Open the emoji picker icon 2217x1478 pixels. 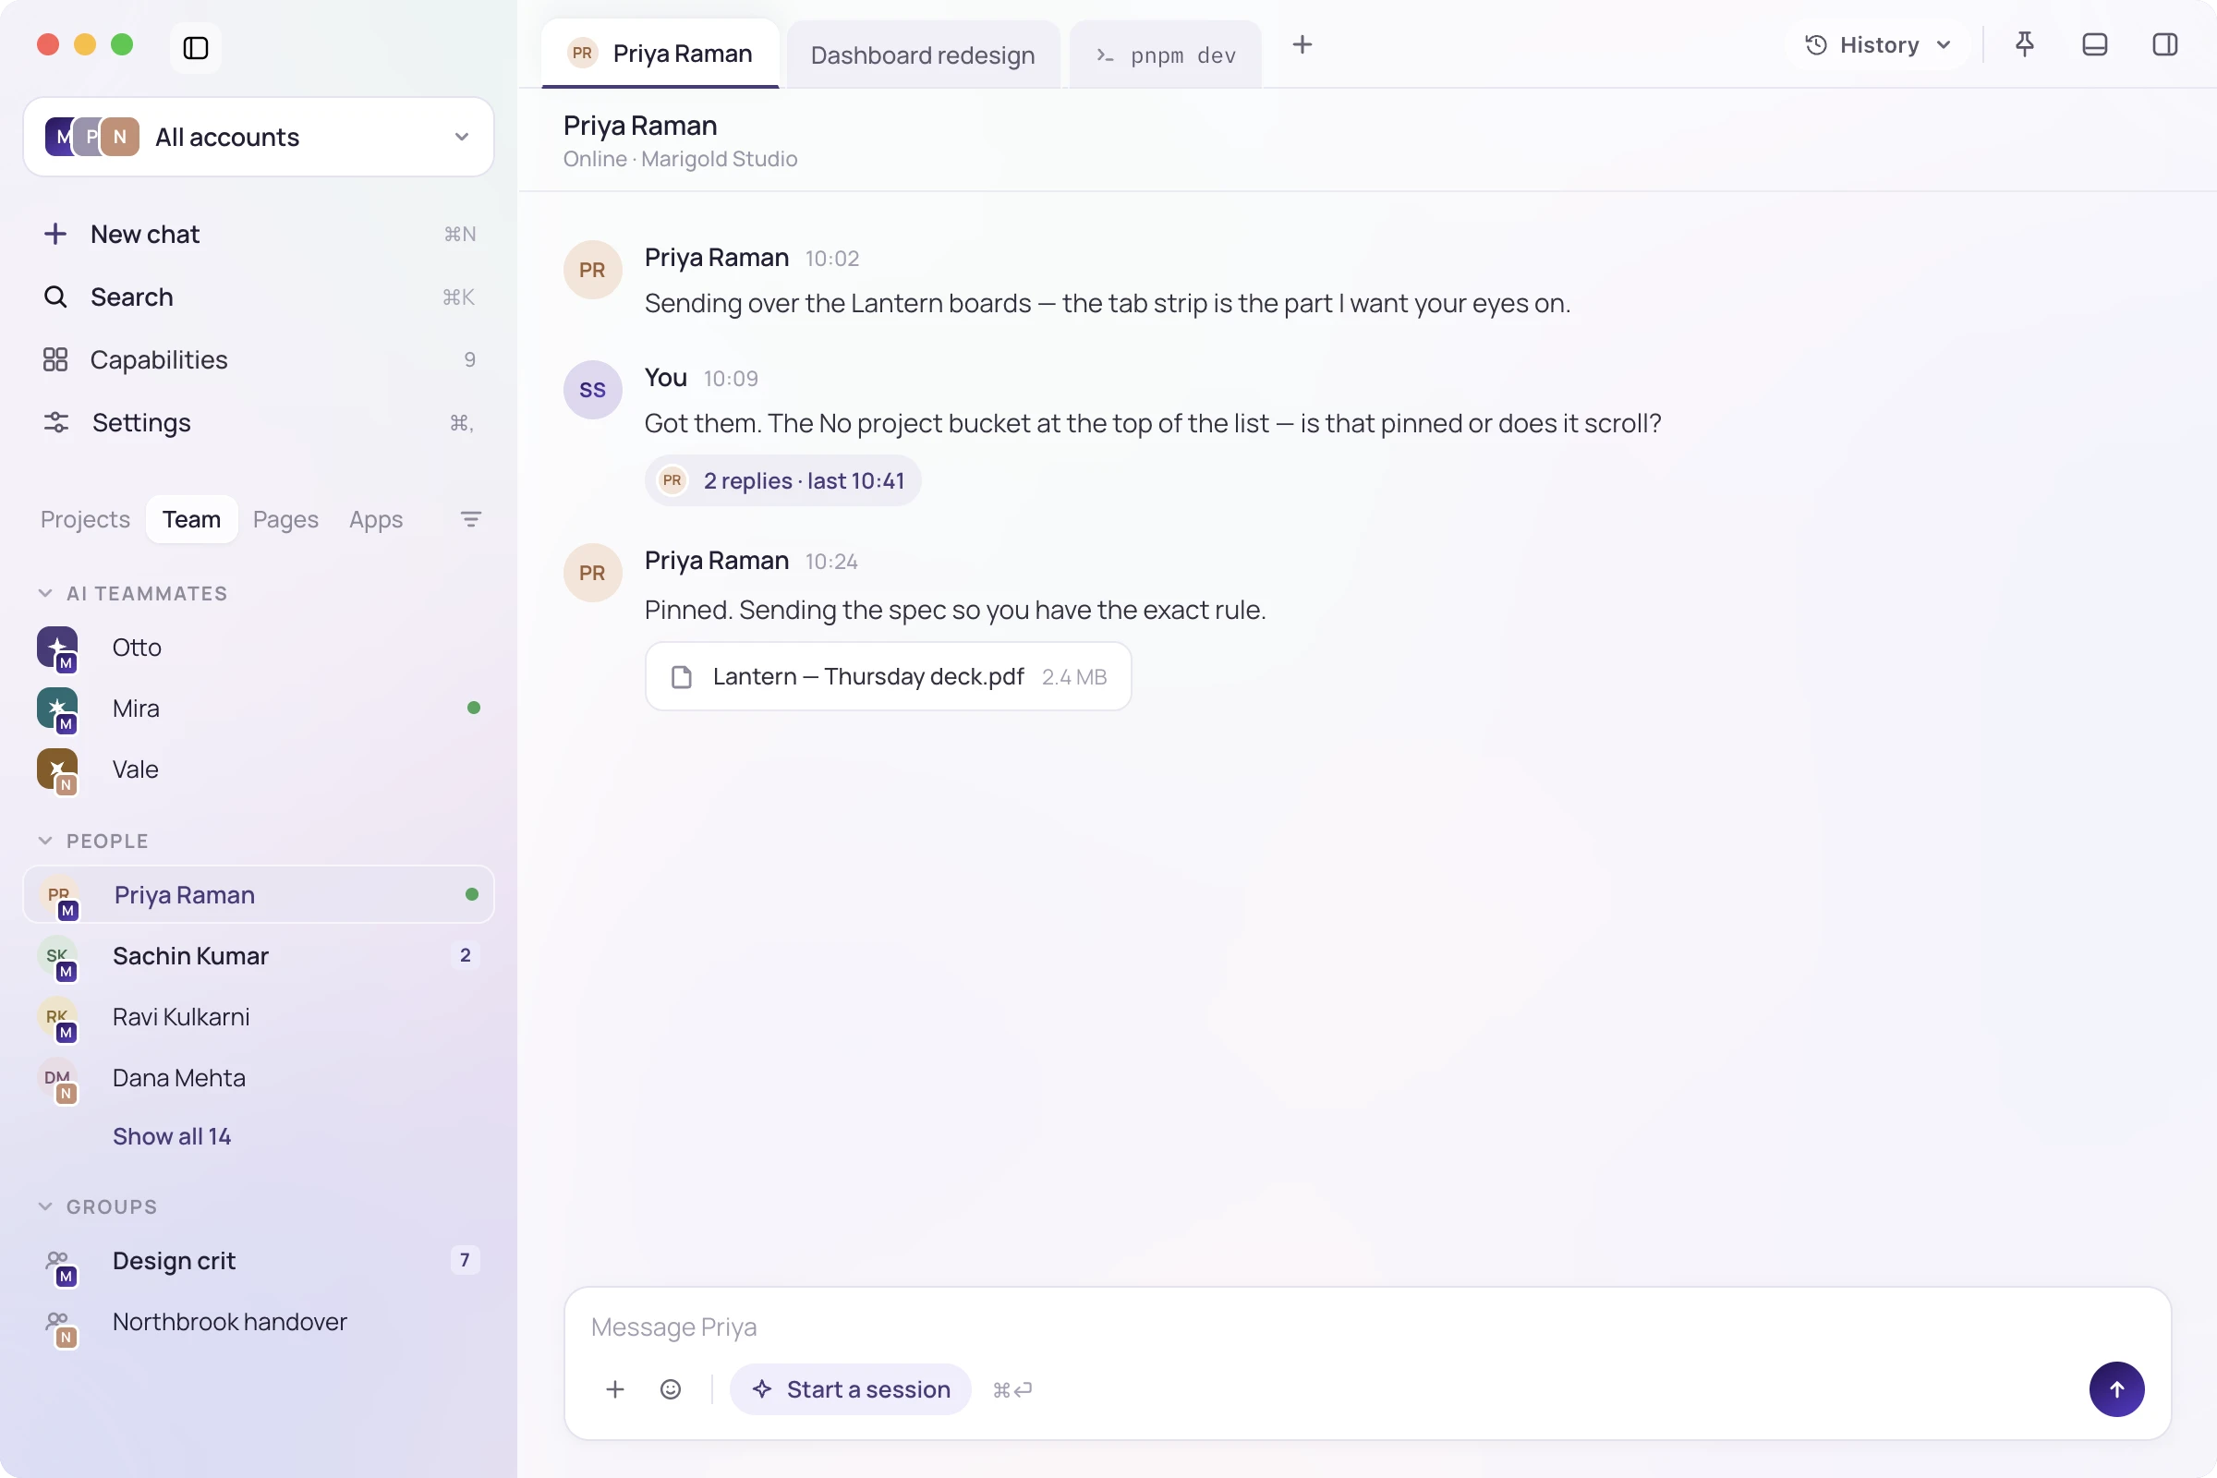tap(671, 1388)
